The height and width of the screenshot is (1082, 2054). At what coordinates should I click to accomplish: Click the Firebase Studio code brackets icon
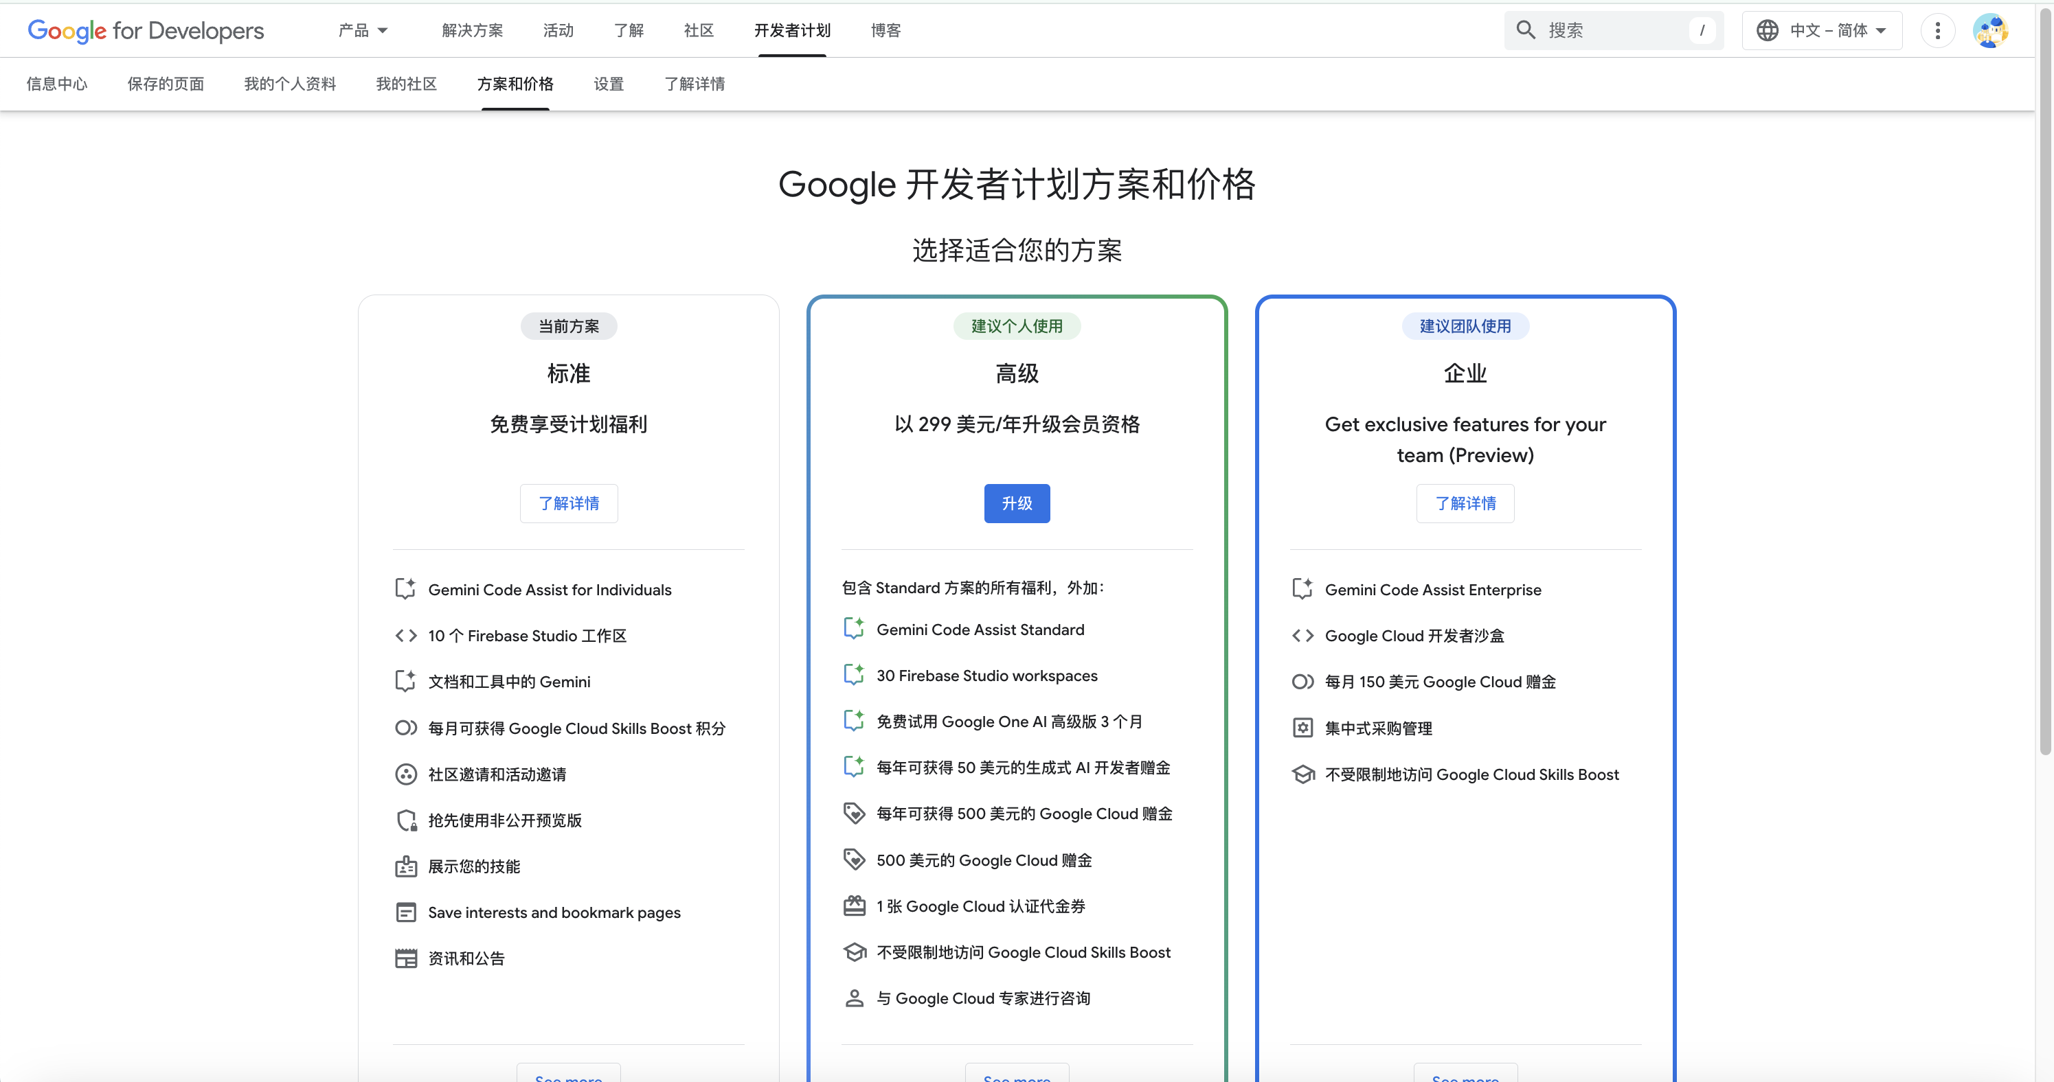point(406,636)
